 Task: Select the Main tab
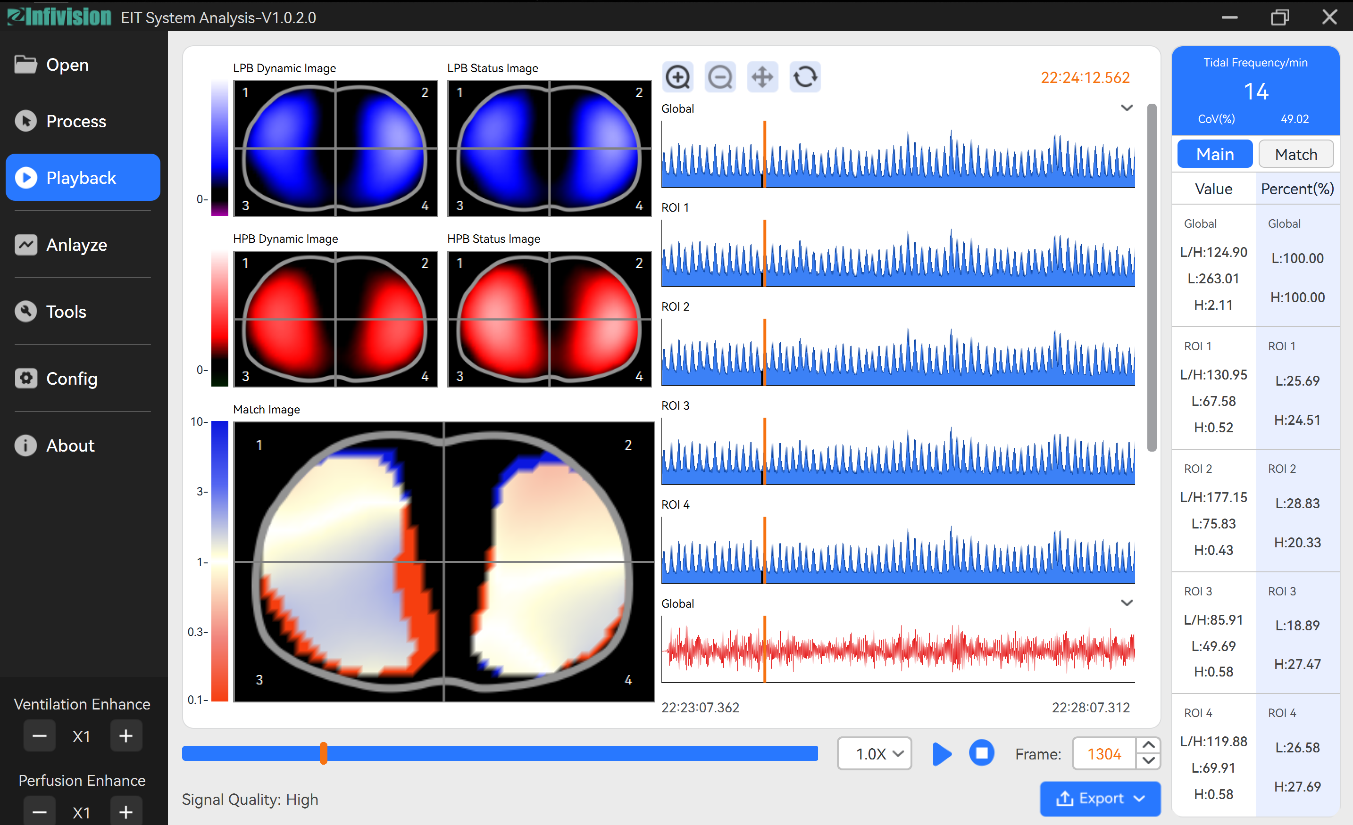[x=1215, y=154]
